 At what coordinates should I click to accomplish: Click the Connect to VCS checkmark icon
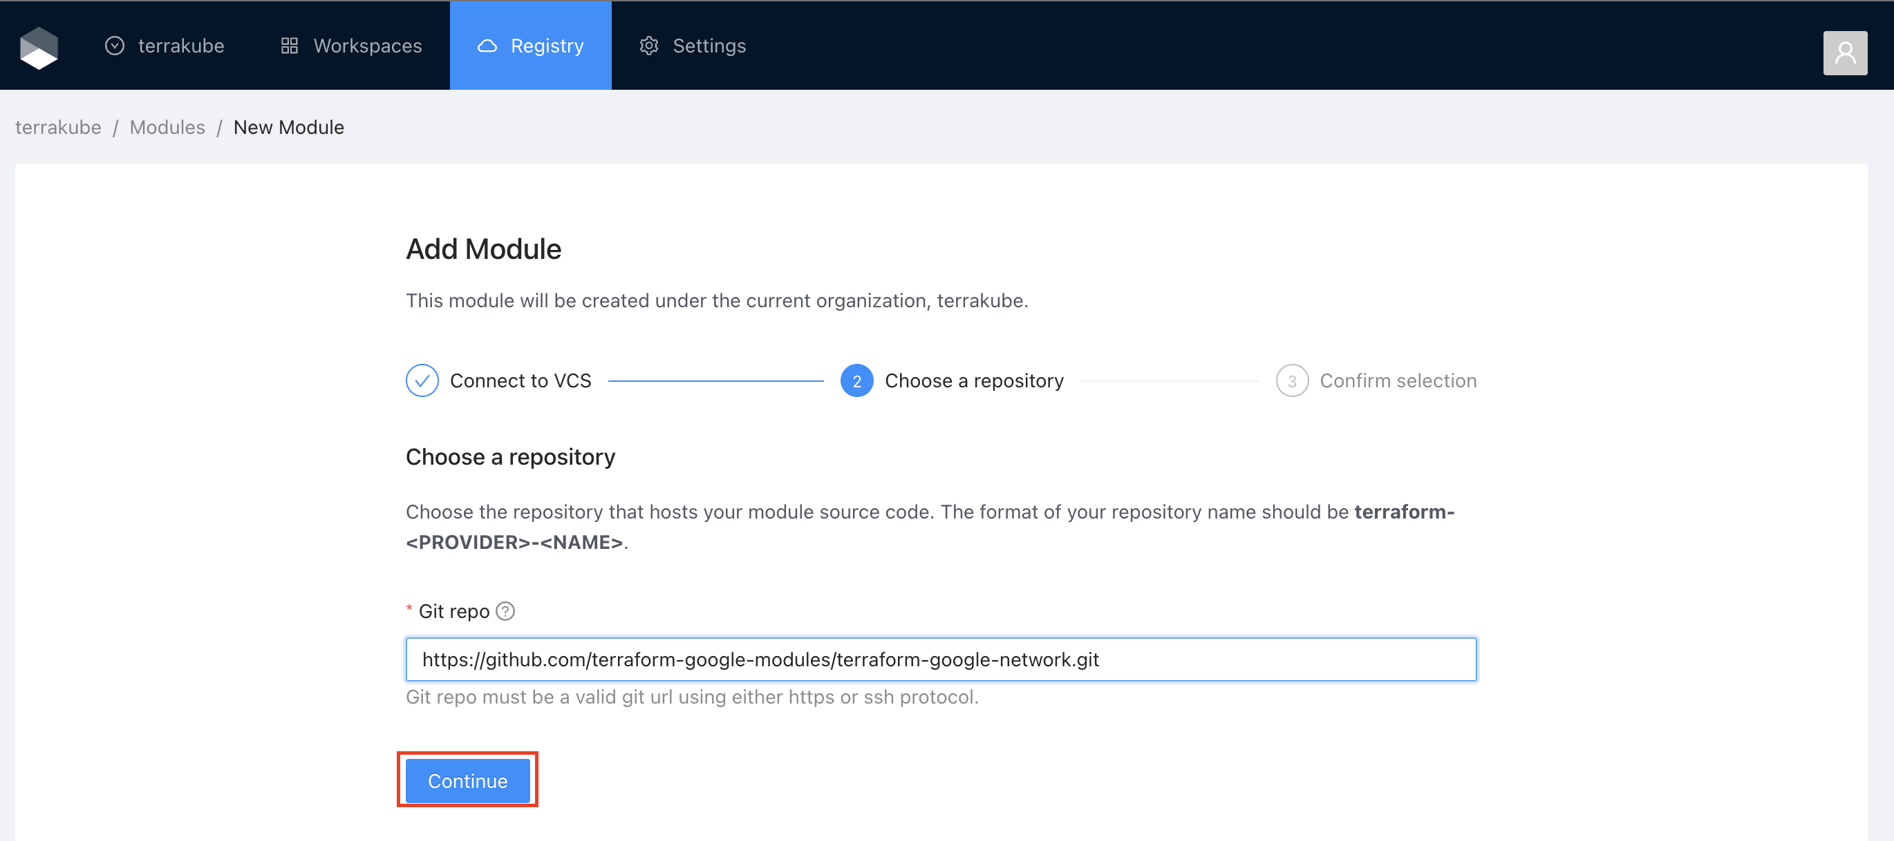[x=422, y=380]
